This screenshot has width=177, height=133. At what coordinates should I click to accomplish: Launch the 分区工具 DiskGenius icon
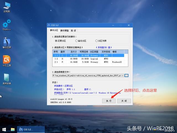[x=7, y=61]
